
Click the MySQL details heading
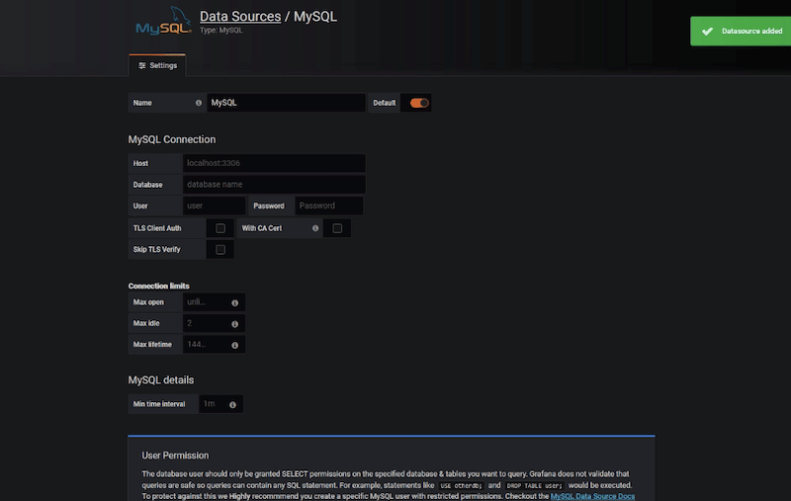point(161,380)
